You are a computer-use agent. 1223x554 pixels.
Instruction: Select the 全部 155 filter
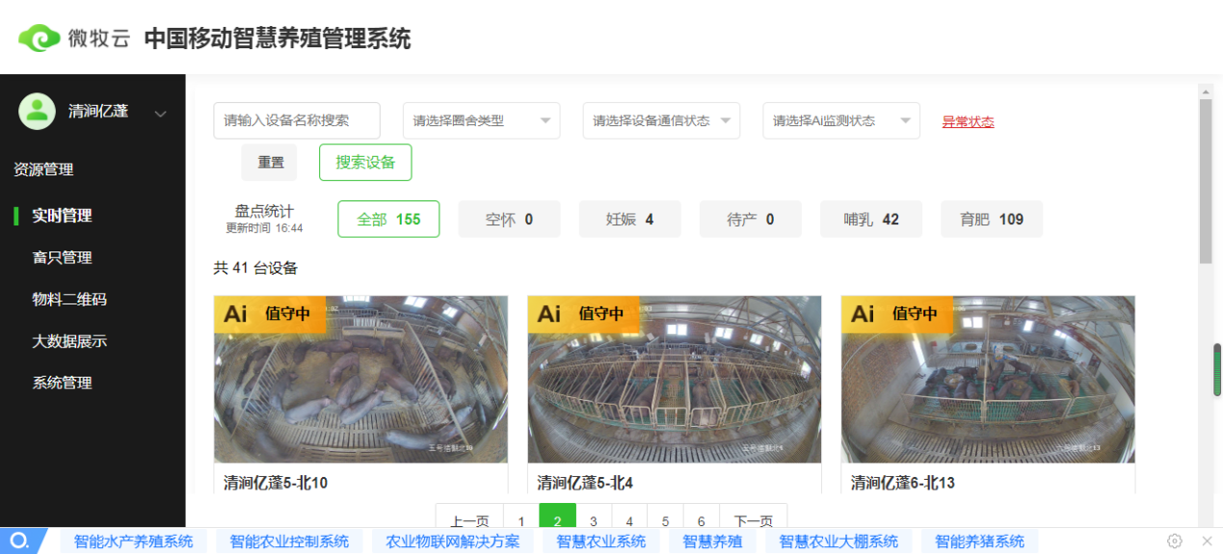click(388, 219)
